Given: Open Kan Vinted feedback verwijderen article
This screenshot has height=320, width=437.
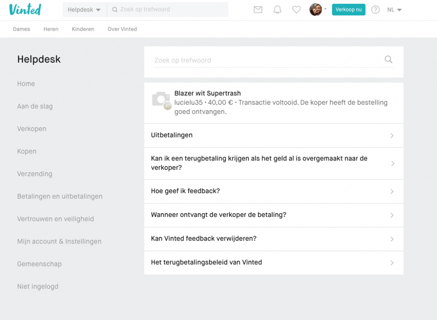Looking at the screenshot, I should click(x=274, y=239).
